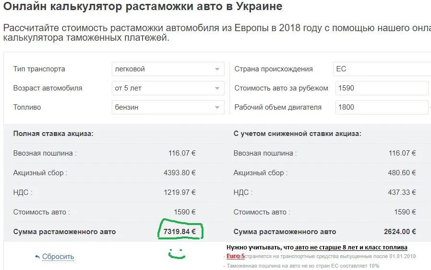Click the Рабочий объем двигателя input field
The height and width of the screenshot is (270, 431).
tap(382, 107)
